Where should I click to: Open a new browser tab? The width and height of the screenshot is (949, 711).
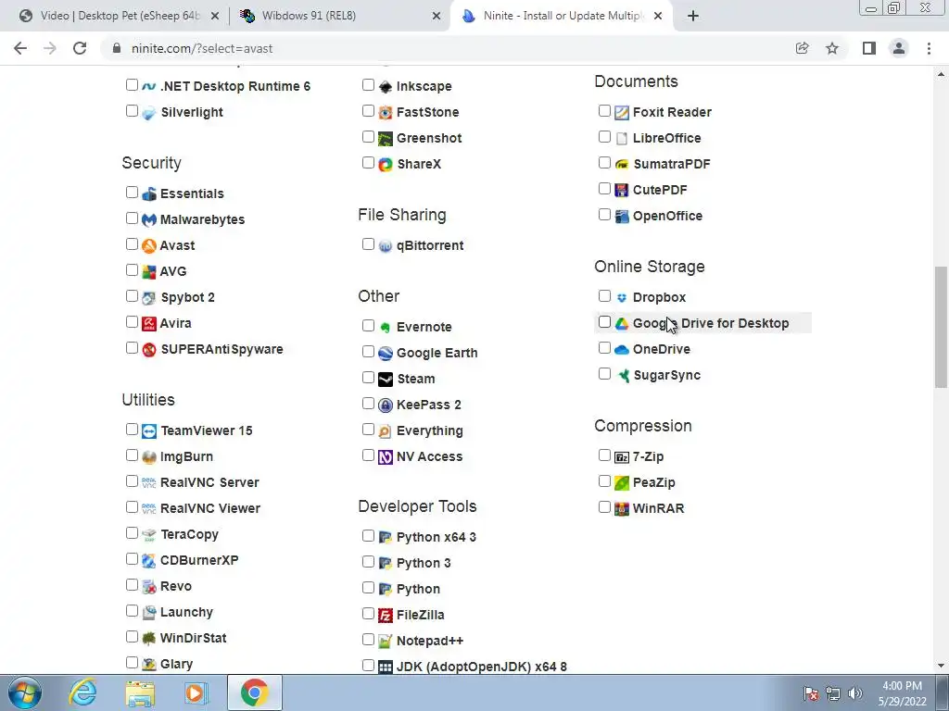coord(693,17)
